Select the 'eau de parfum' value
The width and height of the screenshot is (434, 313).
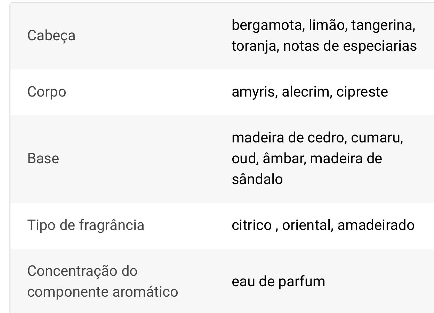pyautogui.click(x=278, y=281)
